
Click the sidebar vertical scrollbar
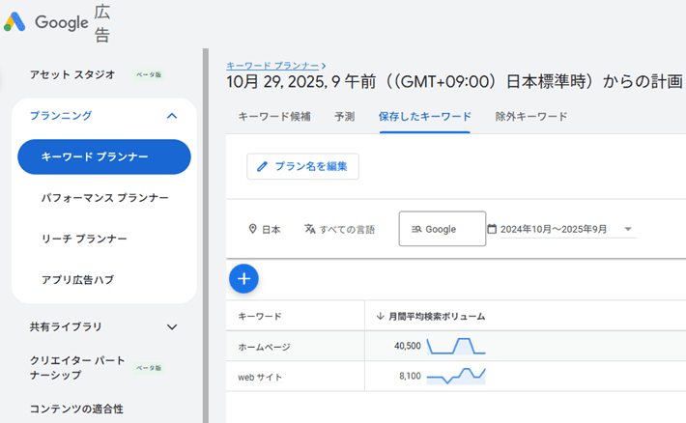pyautogui.click(x=206, y=236)
